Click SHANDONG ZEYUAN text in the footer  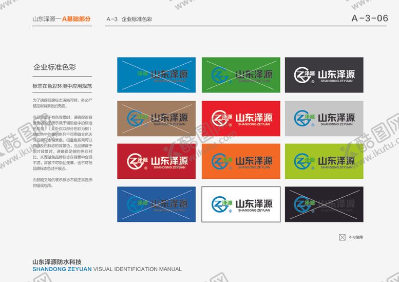click(62, 269)
